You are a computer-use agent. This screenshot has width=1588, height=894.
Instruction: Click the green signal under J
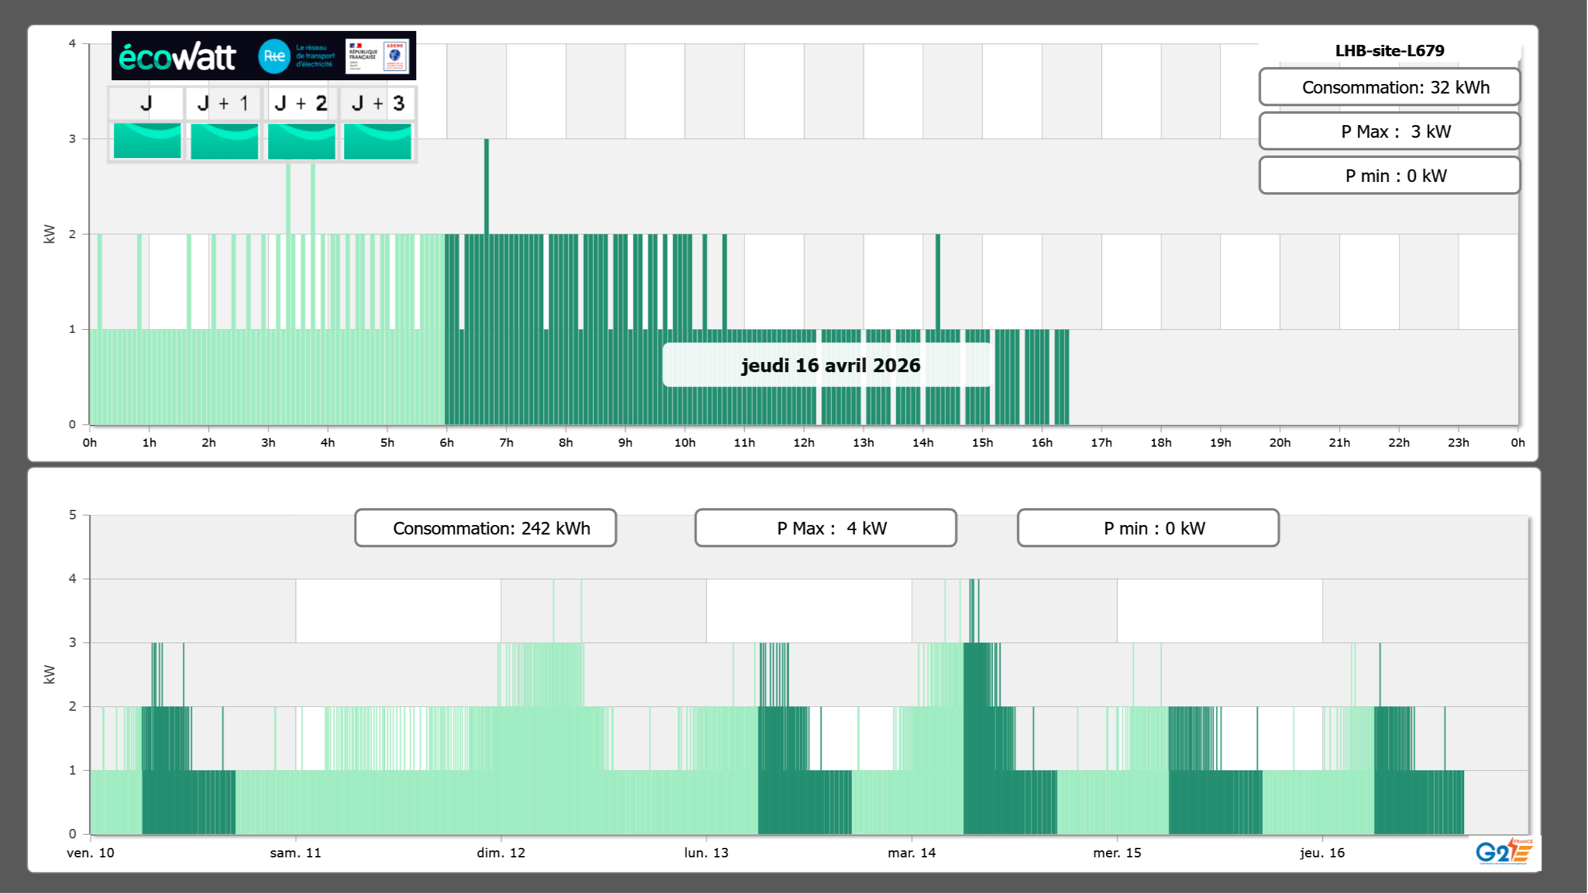(x=147, y=141)
